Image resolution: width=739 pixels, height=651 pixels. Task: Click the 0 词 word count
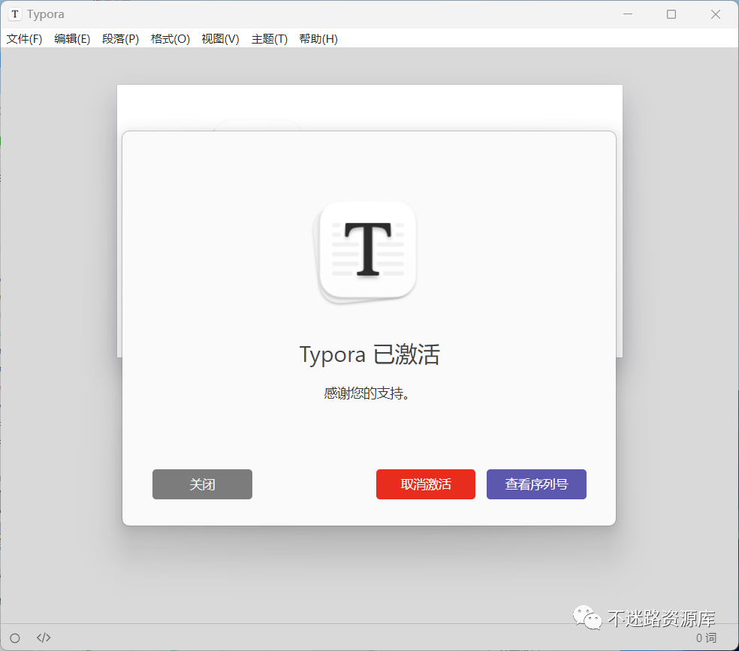coord(706,637)
